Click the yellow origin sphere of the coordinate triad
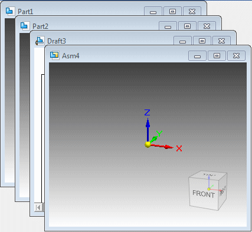The width and height of the screenshot is (252, 232). click(148, 145)
